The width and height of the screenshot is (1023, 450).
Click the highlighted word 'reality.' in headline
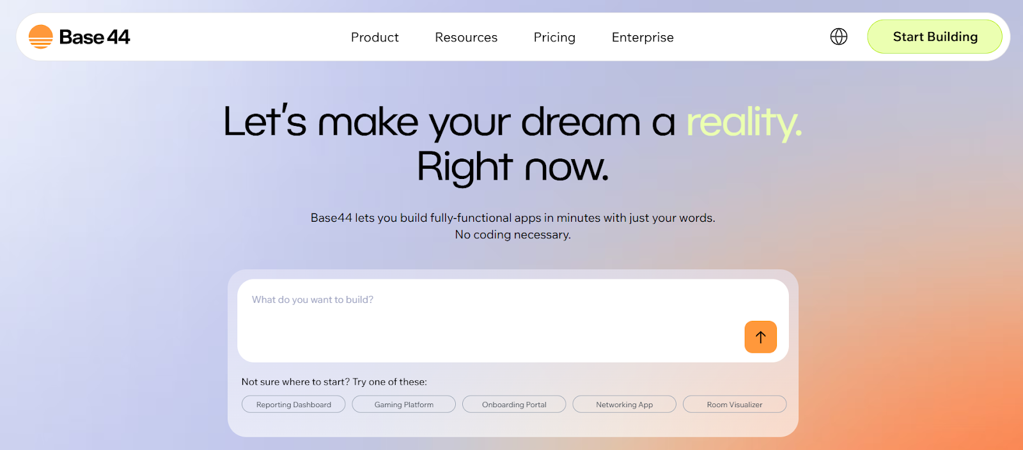click(x=743, y=122)
